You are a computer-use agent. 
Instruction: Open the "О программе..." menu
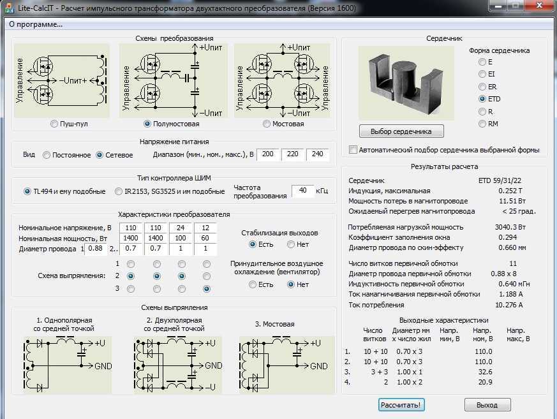36,24
